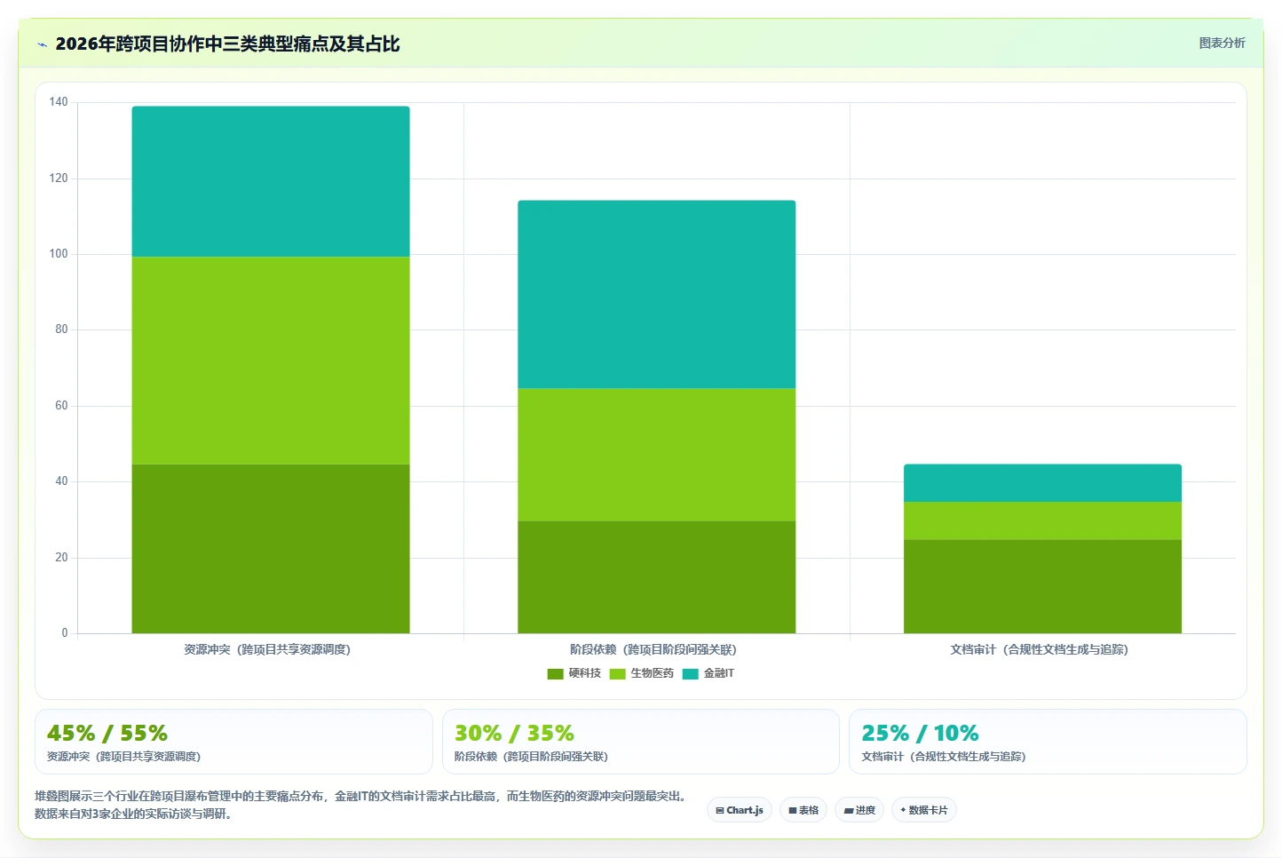Click the 25% / 10% stat value
The height and width of the screenshot is (858, 1282).
point(920,734)
